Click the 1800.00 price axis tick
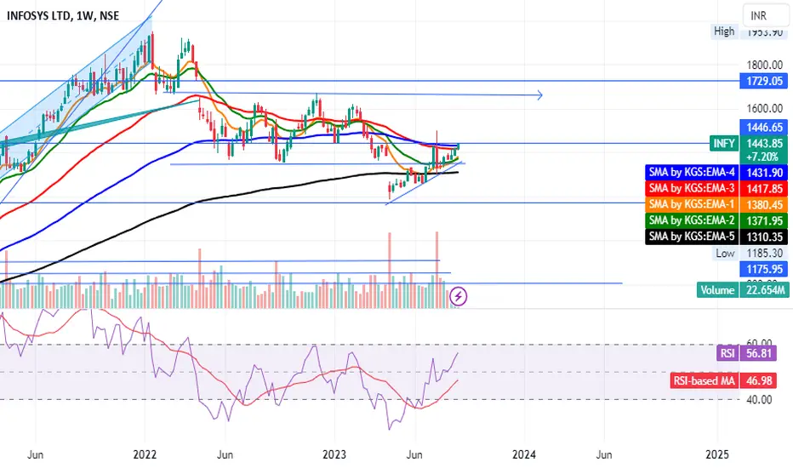 pyautogui.click(x=764, y=65)
